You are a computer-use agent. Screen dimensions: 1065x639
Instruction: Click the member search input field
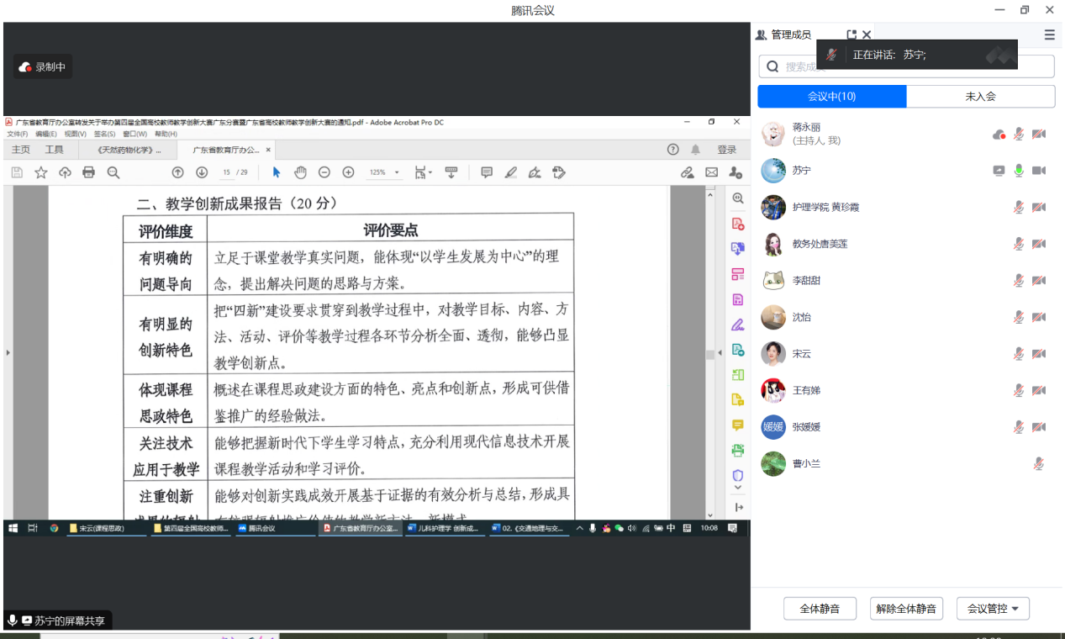(x=908, y=66)
